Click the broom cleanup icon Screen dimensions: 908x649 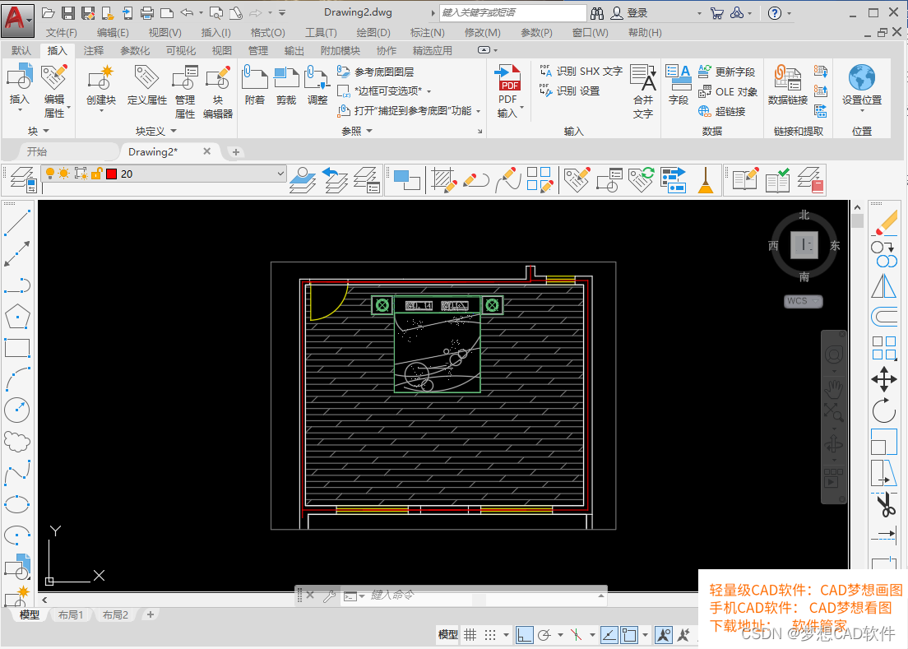pos(706,179)
